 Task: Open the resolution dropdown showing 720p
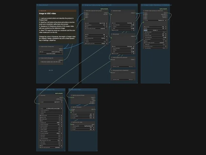pos(155,27)
